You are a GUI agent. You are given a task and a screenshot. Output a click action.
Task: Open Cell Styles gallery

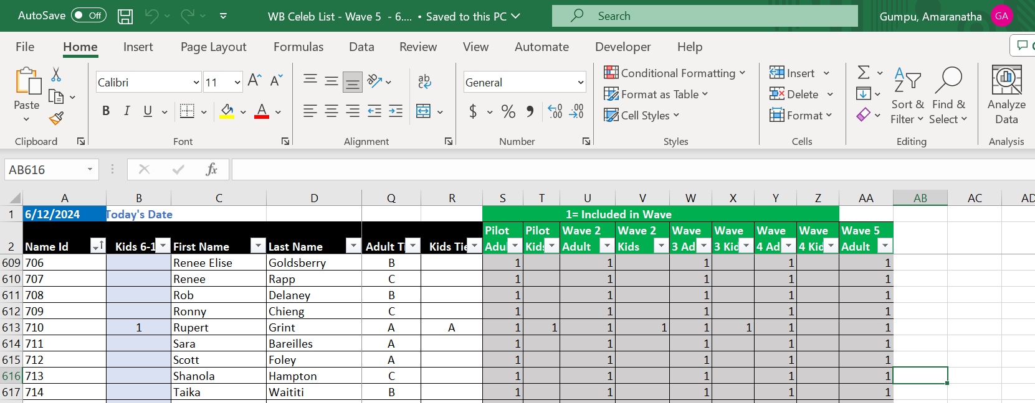point(642,115)
